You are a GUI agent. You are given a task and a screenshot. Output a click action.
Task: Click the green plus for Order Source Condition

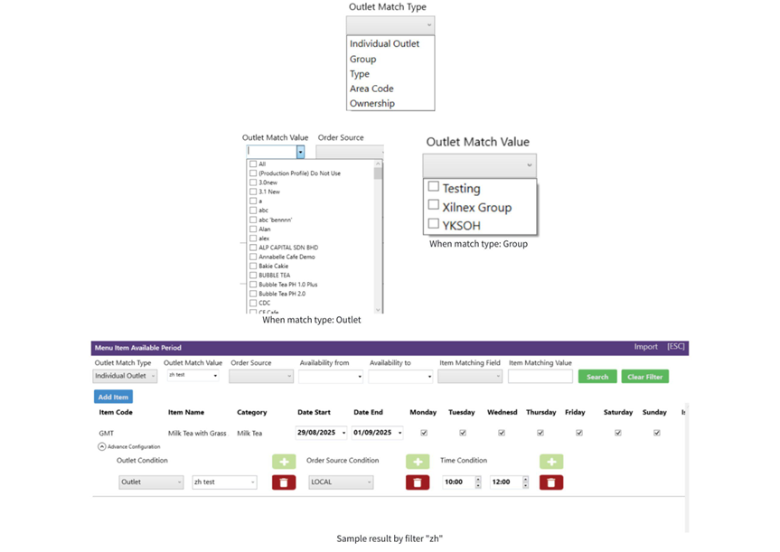pos(417,462)
